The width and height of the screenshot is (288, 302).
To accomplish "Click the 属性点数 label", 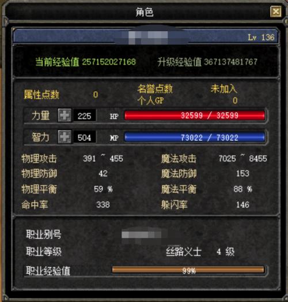I will point(41,95).
